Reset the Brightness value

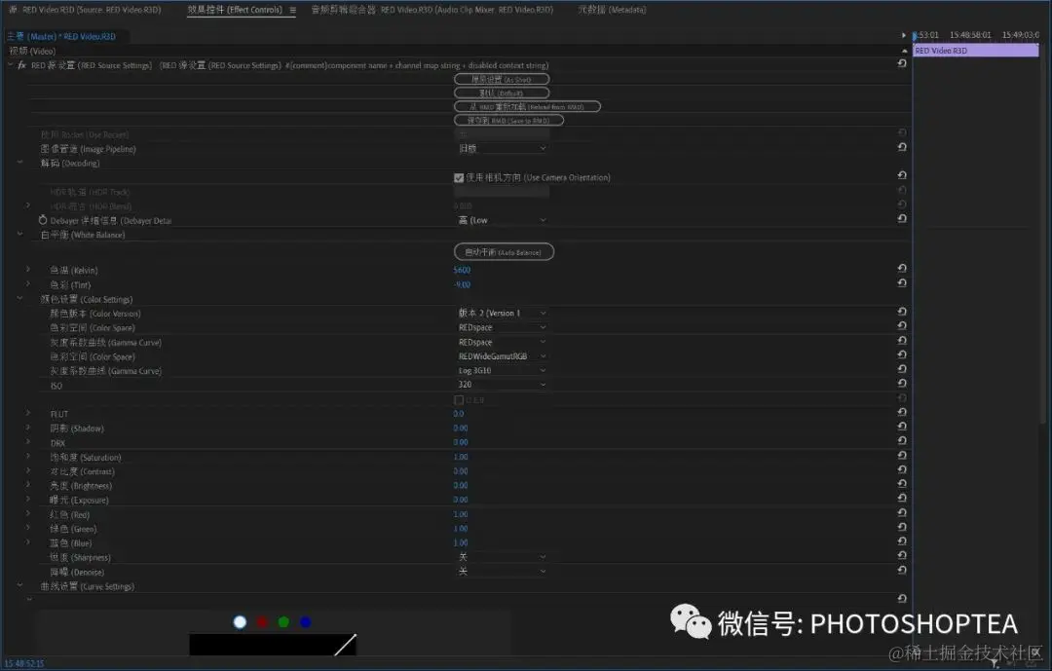[902, 484]
